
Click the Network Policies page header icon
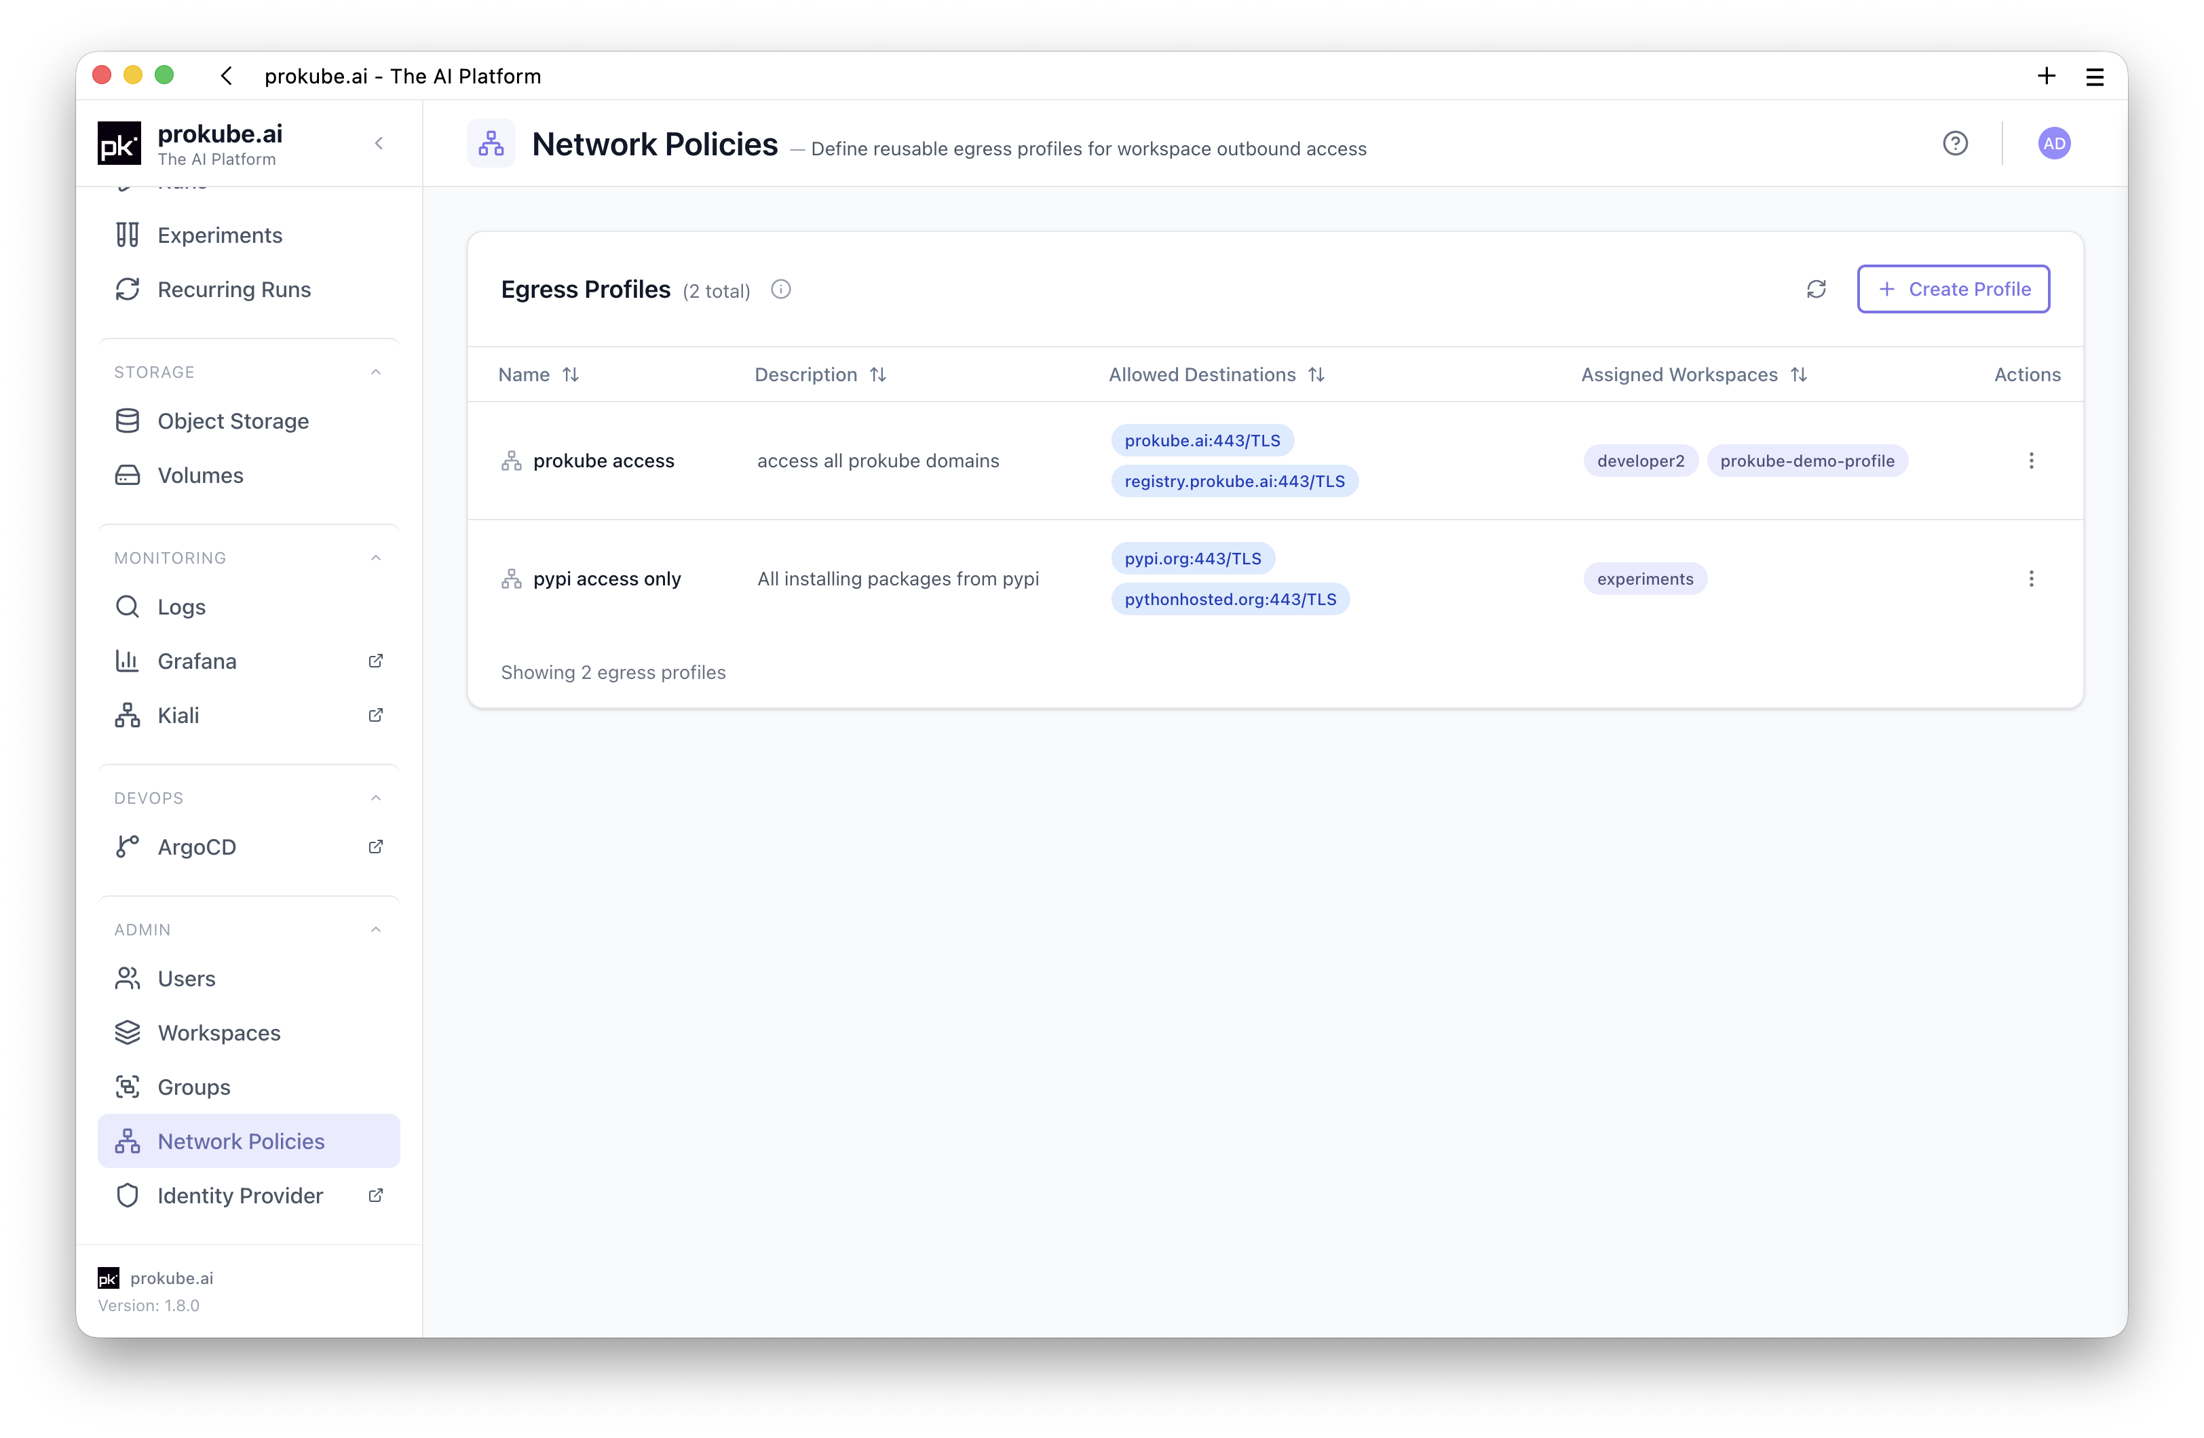pyautogui.click(x=491, y=144)
